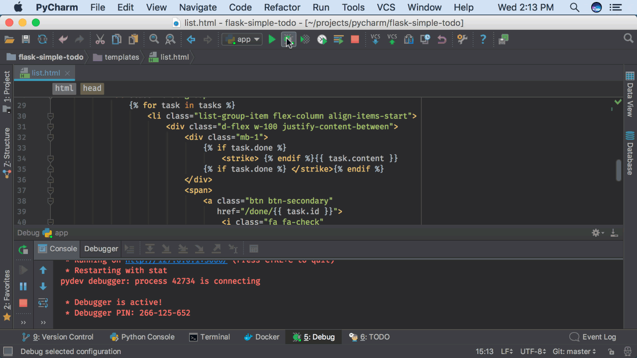Click the Run with Coverage icon

305,39
